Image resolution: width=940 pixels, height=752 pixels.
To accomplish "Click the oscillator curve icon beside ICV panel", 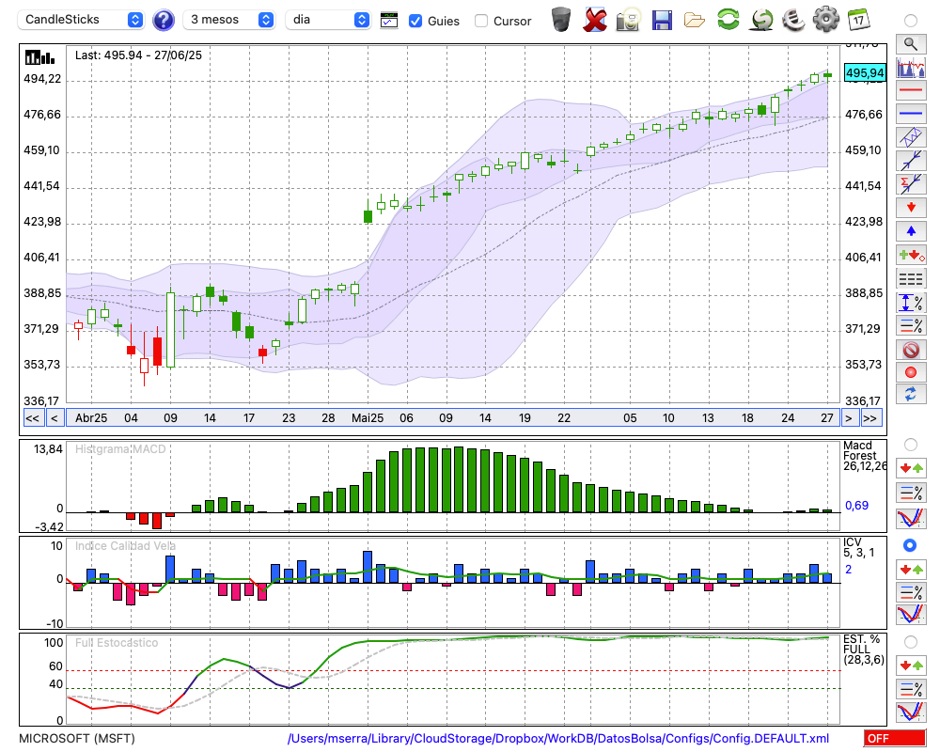I will pos(911,616).
